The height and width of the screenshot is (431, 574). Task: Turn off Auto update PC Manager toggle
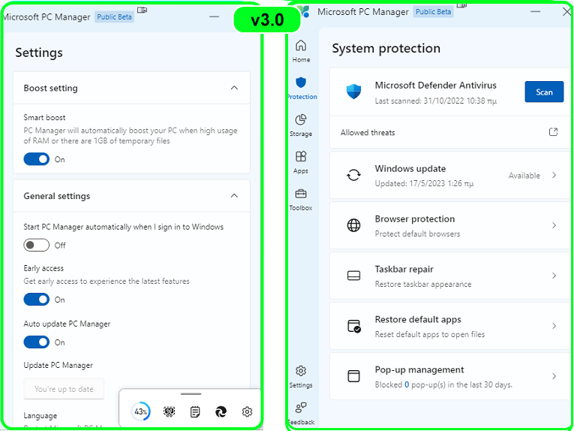tap(36, 342)
